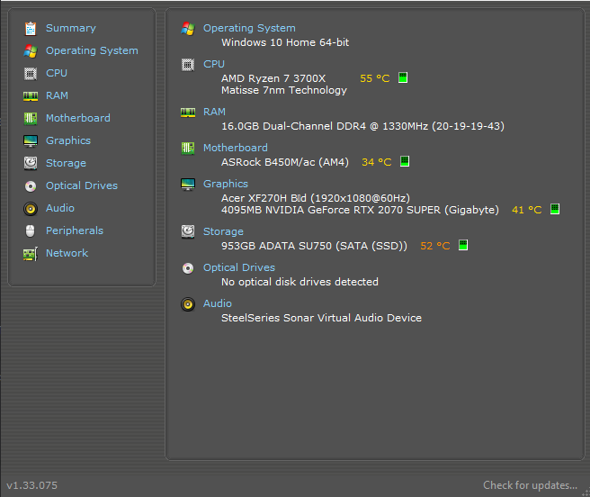Image resolution: width=590 pixels, height=497 pixels.
Task: Click the Audio speaker icon in summary pane
Action: click(x=188, y=304)
